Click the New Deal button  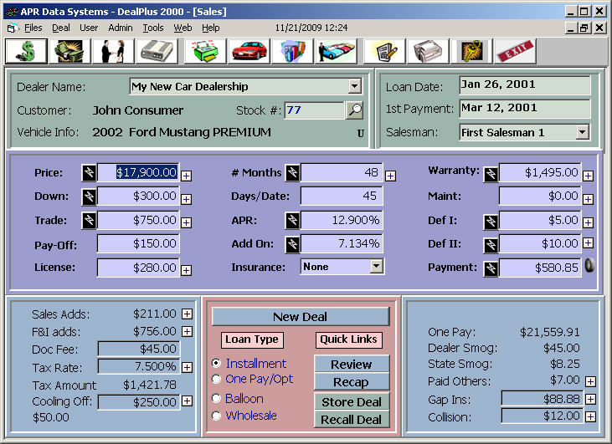pos(301,317)
